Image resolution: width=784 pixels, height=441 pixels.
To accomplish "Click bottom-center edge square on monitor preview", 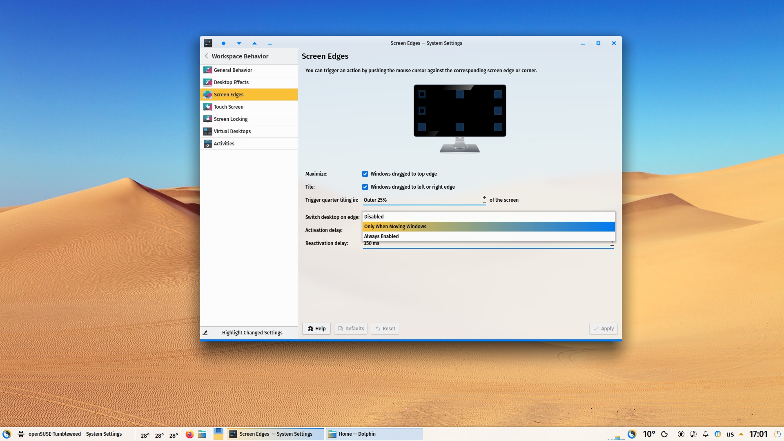I will coord(460,127).
